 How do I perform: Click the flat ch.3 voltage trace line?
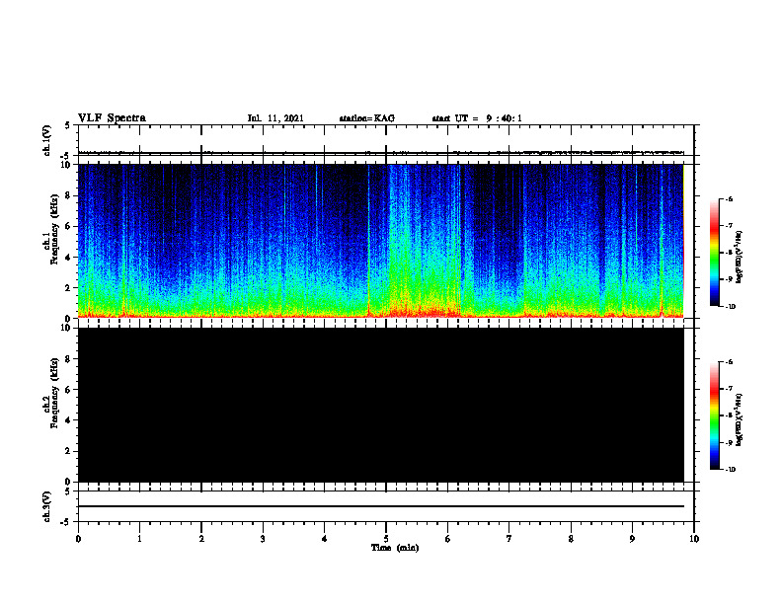tap(380, 506)
